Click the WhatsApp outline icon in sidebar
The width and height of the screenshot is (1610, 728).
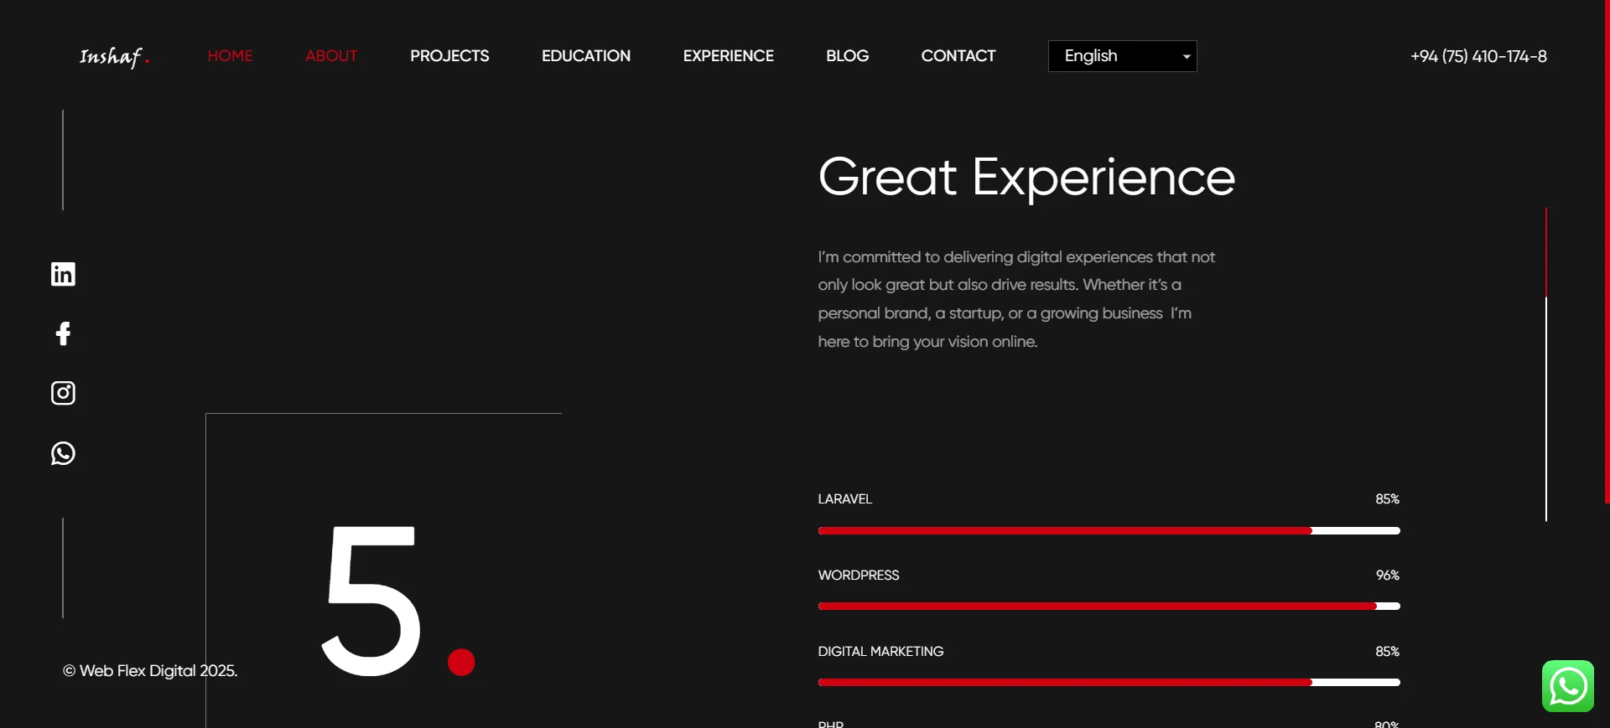(63, 453)
